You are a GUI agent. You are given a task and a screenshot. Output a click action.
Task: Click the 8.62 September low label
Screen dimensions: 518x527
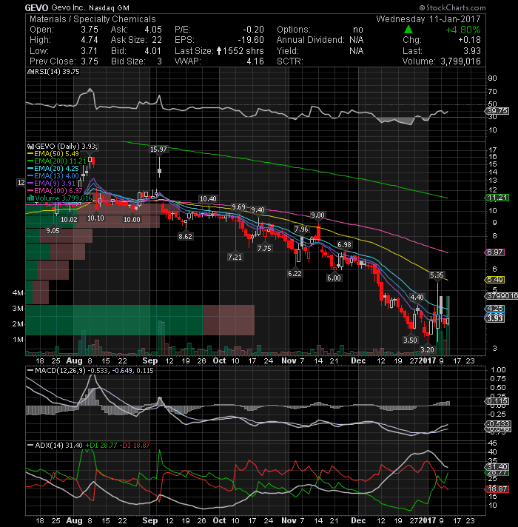[x=185, y=237]
